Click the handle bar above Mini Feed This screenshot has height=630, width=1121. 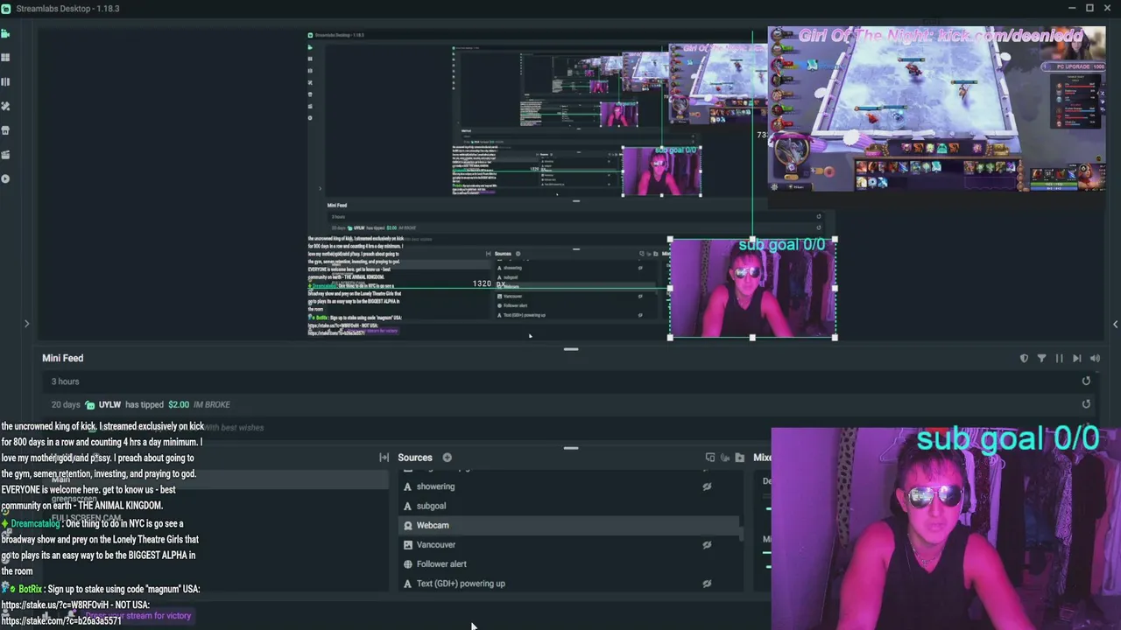click(x=571, y=349)
